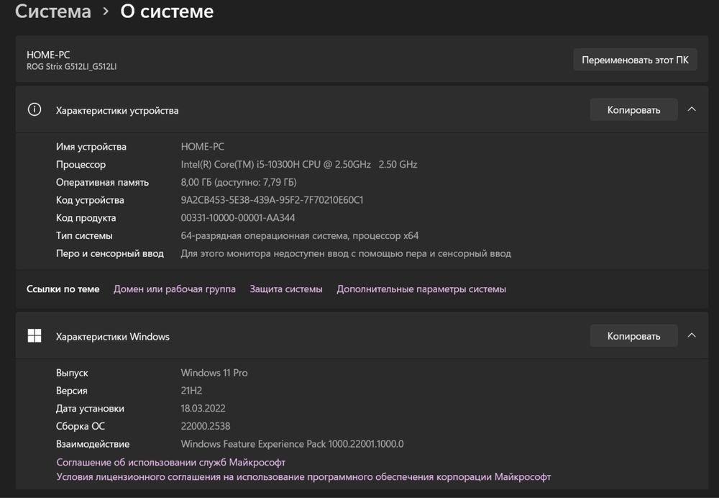This screenshot has height=498, width=719.
Task: Open Соглашение об использовании служб Майкрософт
Action: (170, 462)
